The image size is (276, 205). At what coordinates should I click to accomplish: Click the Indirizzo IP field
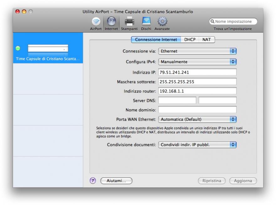pyautogui.click(x=197, y=72)
